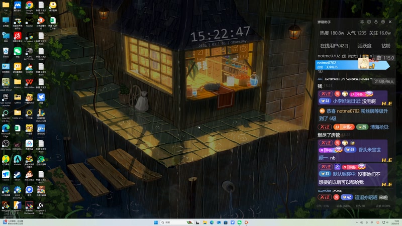Viewport: 402px width, 226px height.
Task: Open Counter-Strike 2 desktop shortcut
Action: point(18,207)
